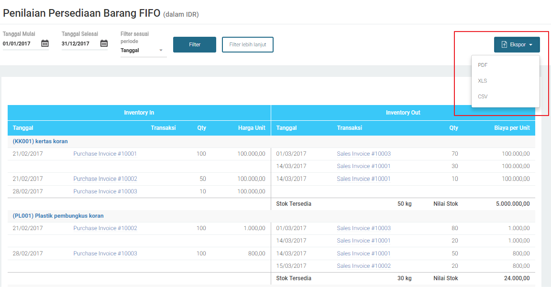Viewport: 551px width, 306px height.
Task: Expand the Filter sesuai periode dropdown
Action: click(x=143, y=50)
